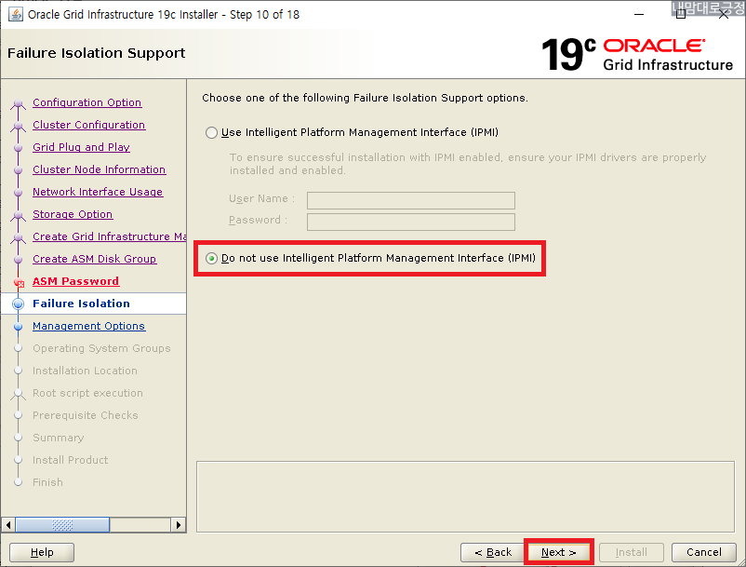This screenshot has width=746, height=567.
Task: Click the Operating System Groups step label
Action: pyautogui.click(x=101, y=348)
